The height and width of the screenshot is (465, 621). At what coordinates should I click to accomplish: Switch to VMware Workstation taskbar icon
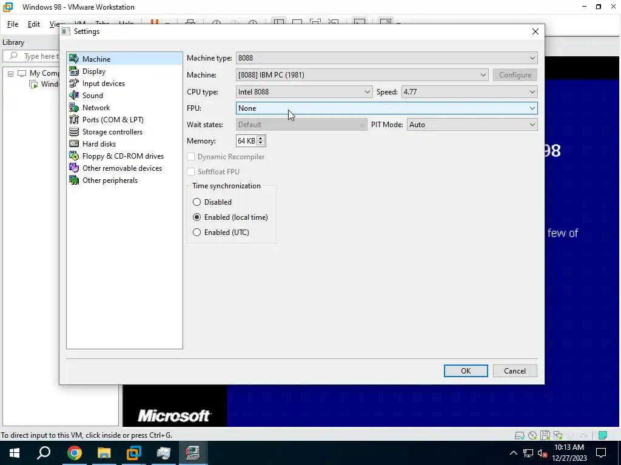134,453
